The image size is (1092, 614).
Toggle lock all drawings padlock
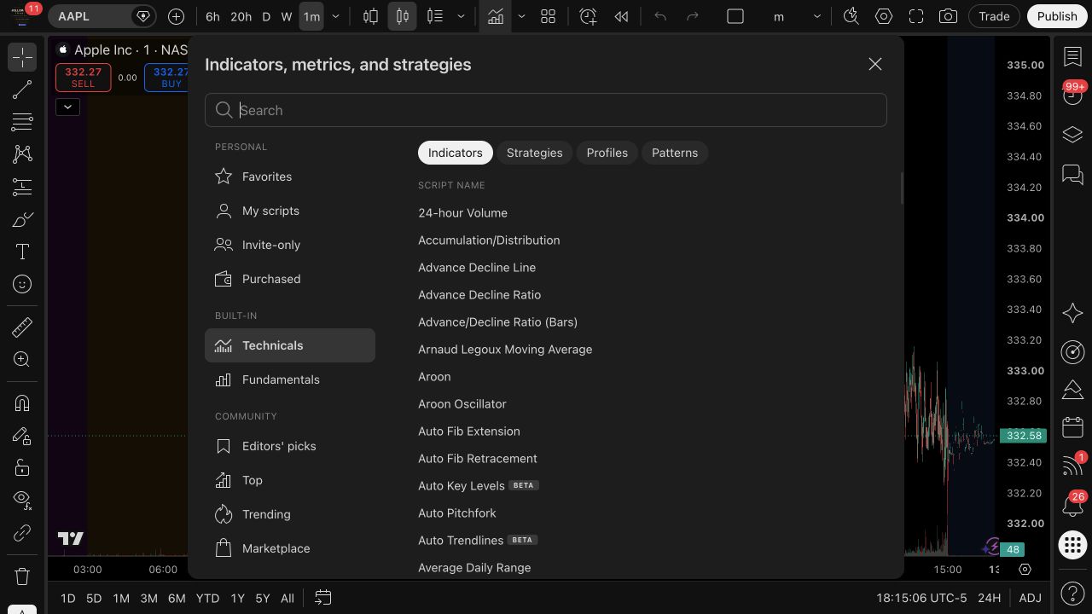22,467
